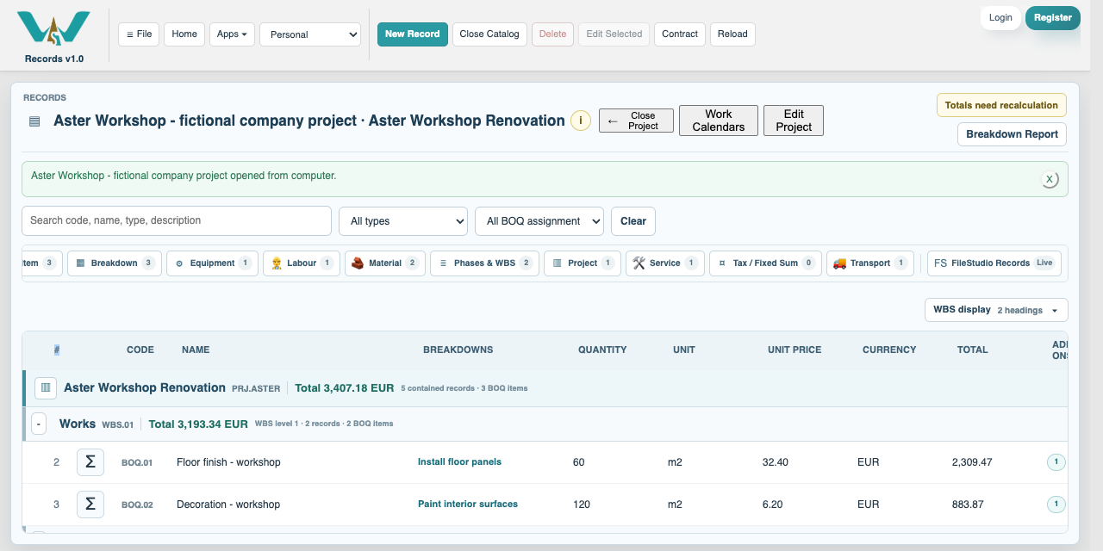Filter records by Tax / Fixed Sum
Image resolution: width=1103 pixels, height=551 pixels.
click(765, 263)
